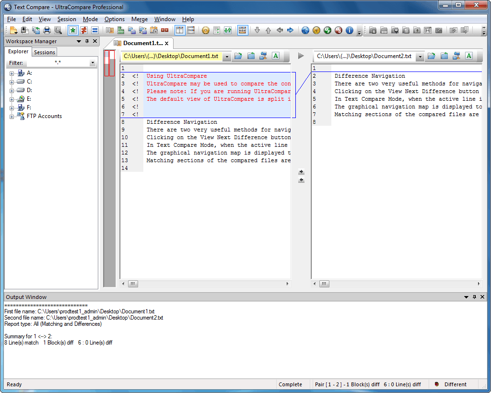
Task: Expand the C: drive node
Action: tap(12, 82)
